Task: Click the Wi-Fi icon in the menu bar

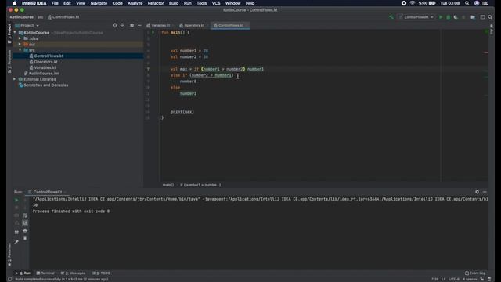Action: click(x=413, y=3)
